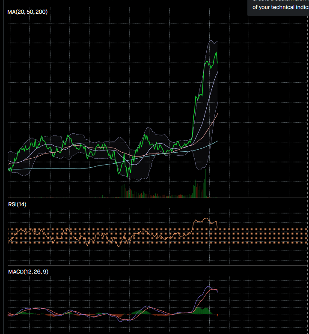Image resolution: width=309 pixels, height=334 pixels.
Task: Click the green price line peak
Action: click(216, 53)
